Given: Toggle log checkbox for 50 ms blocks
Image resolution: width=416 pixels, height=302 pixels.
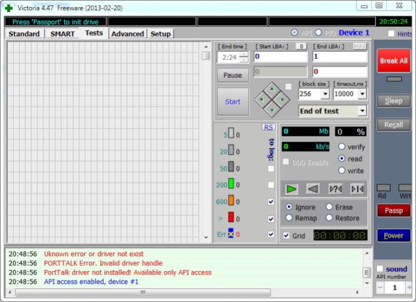Looking at the screenshot, I should tap(271, 168).
